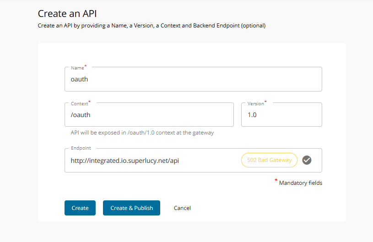
Task: Cancel the API creation
Action: tap(182, 208)
